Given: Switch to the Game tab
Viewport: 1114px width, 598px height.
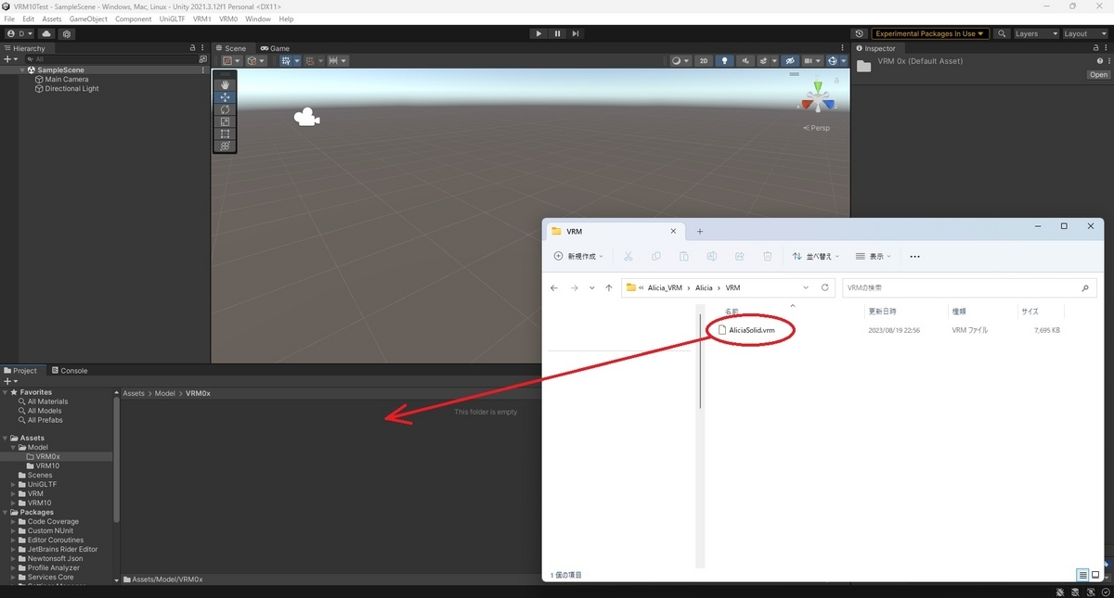Looking at the screenshot, I should (275, 48).
